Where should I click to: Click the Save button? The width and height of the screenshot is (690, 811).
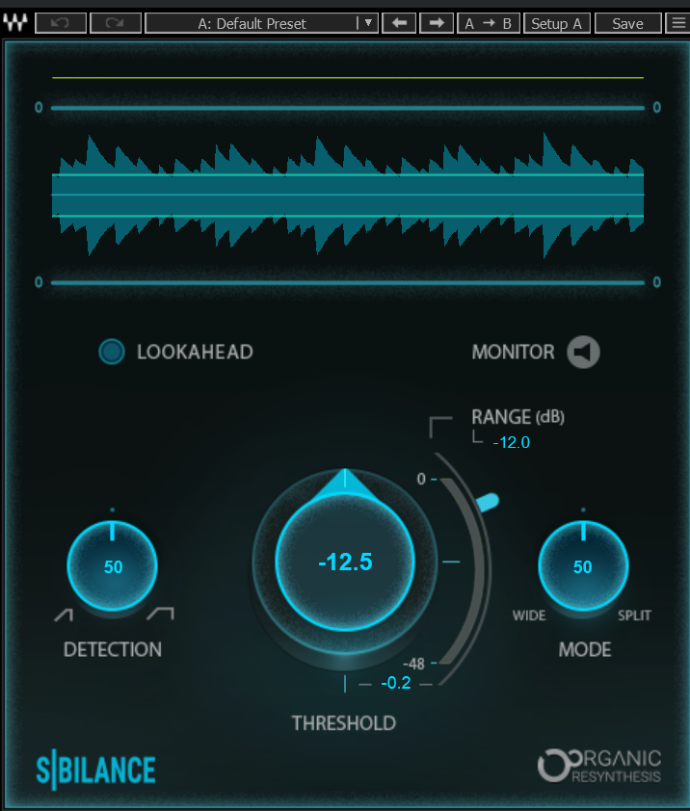628,23
